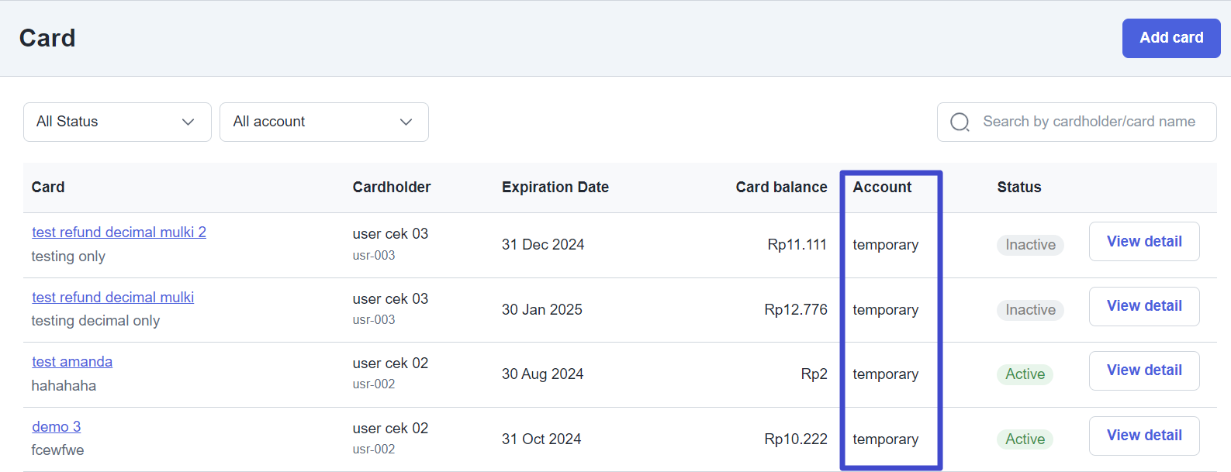Focus the cardholder/card name search field
The image size is (1231, 472).
(1088, 122)
